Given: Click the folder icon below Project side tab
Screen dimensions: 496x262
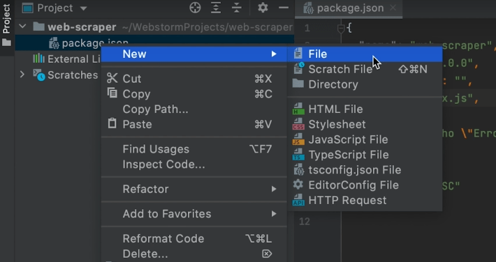Looking at the screenshot, I should click(6, 43).
